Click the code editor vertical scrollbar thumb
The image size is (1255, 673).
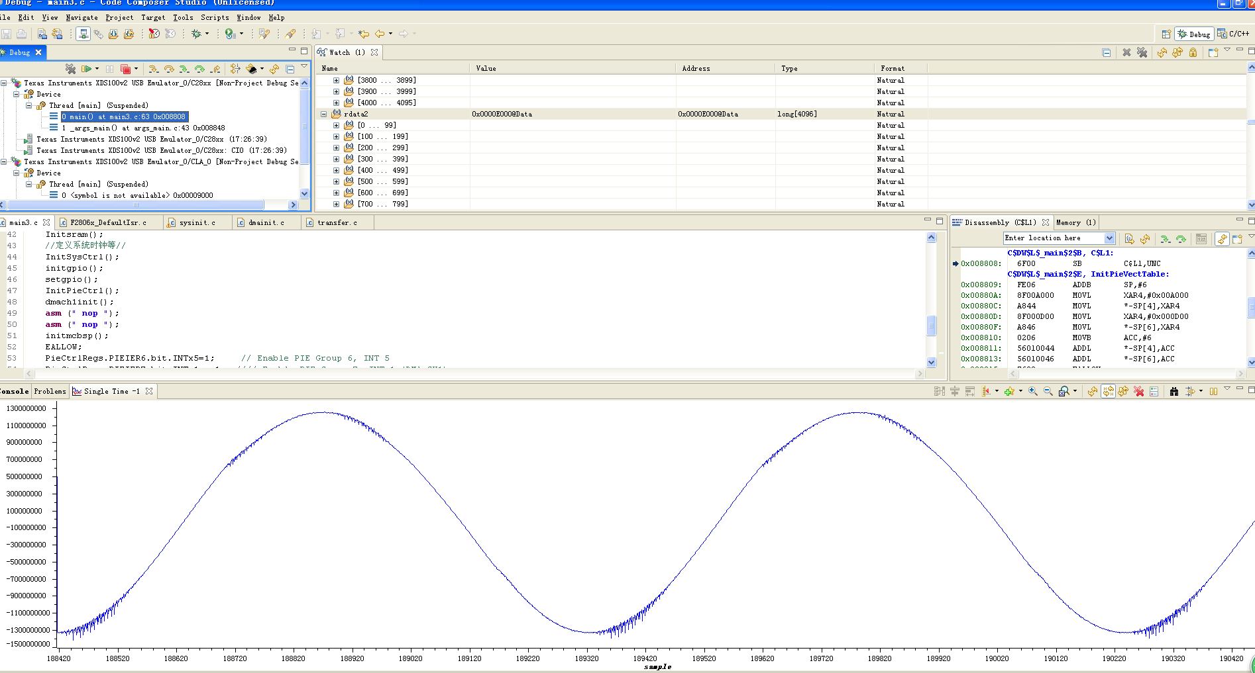931,325
